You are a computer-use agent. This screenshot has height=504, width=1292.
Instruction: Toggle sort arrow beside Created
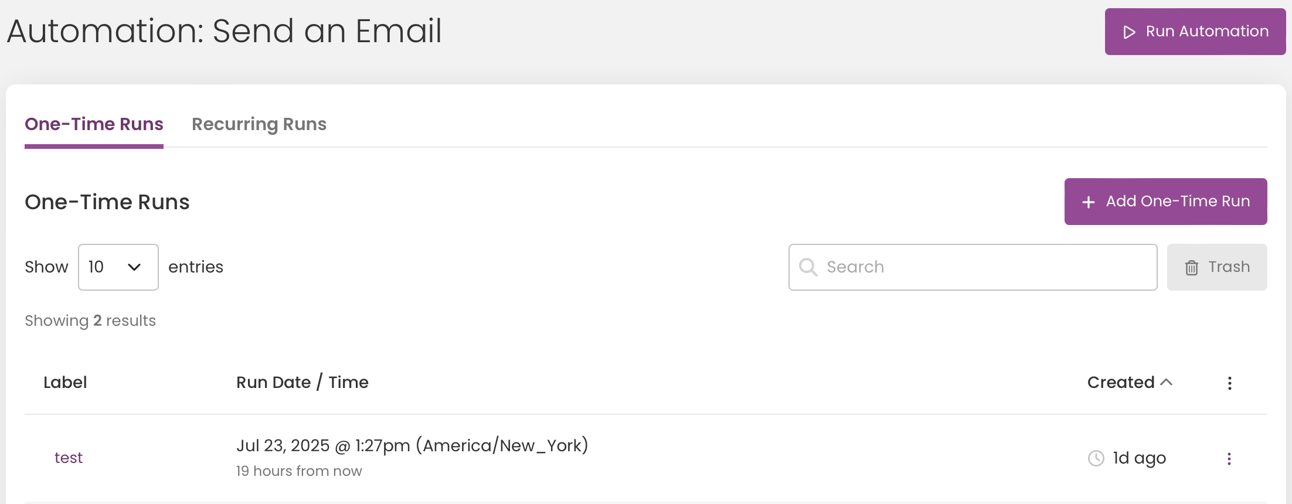click(x=1167, y=382)
